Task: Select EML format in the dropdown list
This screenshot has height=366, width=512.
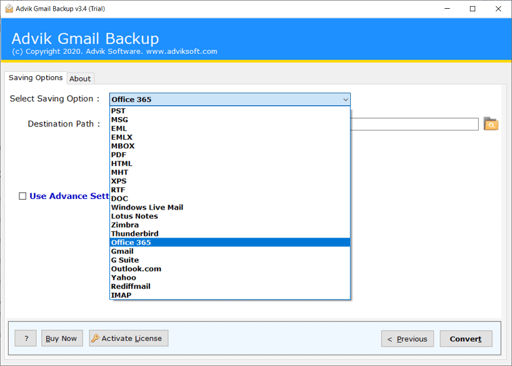Action: click(230, 128)
